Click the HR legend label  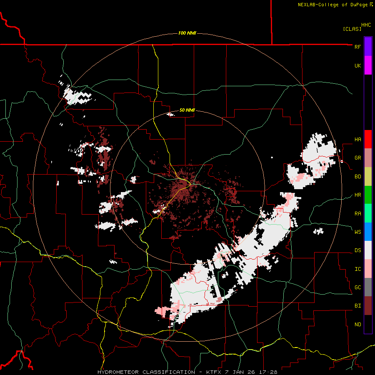357,195
